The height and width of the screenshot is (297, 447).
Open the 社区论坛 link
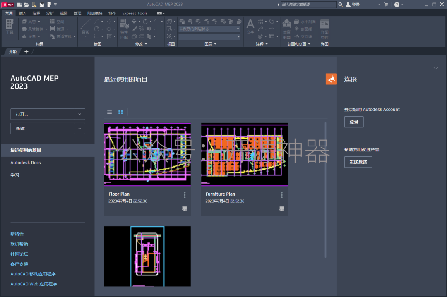19,254
